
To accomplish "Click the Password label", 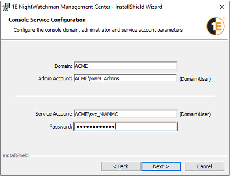I will click(61, 127).
